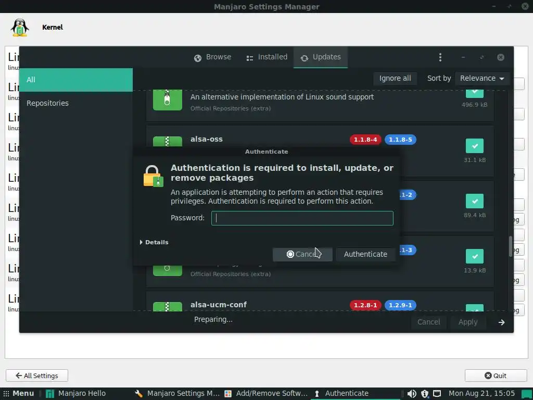The height and width of the screenshot is (400, 533).
Task: Uncheck the alsa-oss update checkbox
Action: coord(475,146)
